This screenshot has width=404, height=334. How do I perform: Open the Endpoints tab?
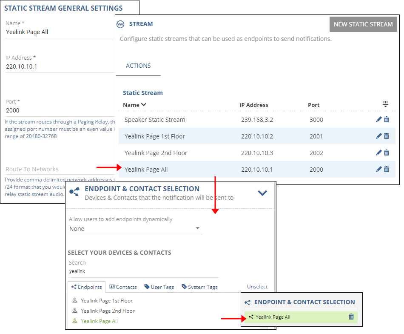click(x=87, y=287)
